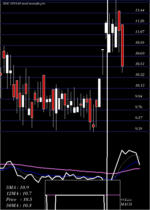The image size is (150, 210).
Task: Click the last tall red candle body
Action: [122, 45]
